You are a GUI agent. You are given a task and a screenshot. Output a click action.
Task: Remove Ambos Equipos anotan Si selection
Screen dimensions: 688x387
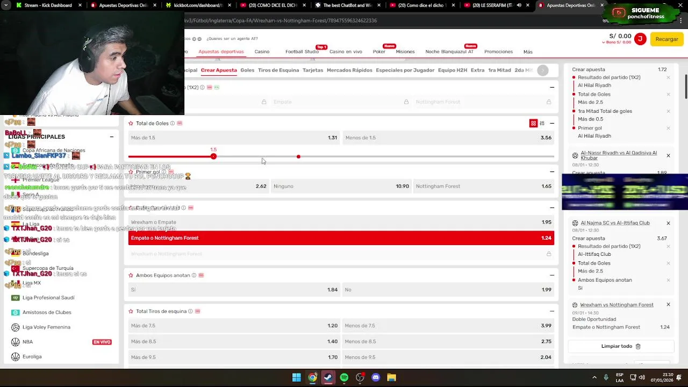(668, 280)
